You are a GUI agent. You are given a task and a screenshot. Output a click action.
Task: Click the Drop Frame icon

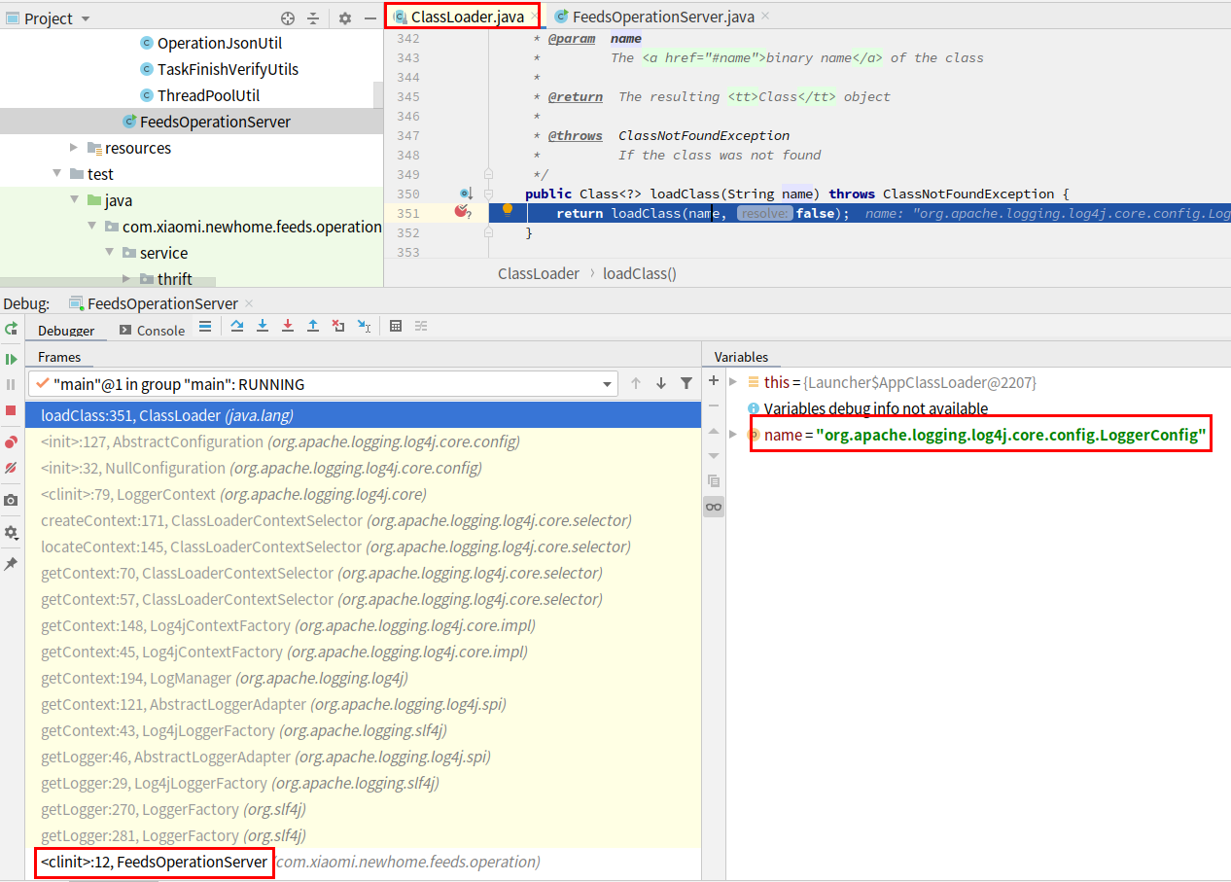pyautogui.click(x=338, y=326)
